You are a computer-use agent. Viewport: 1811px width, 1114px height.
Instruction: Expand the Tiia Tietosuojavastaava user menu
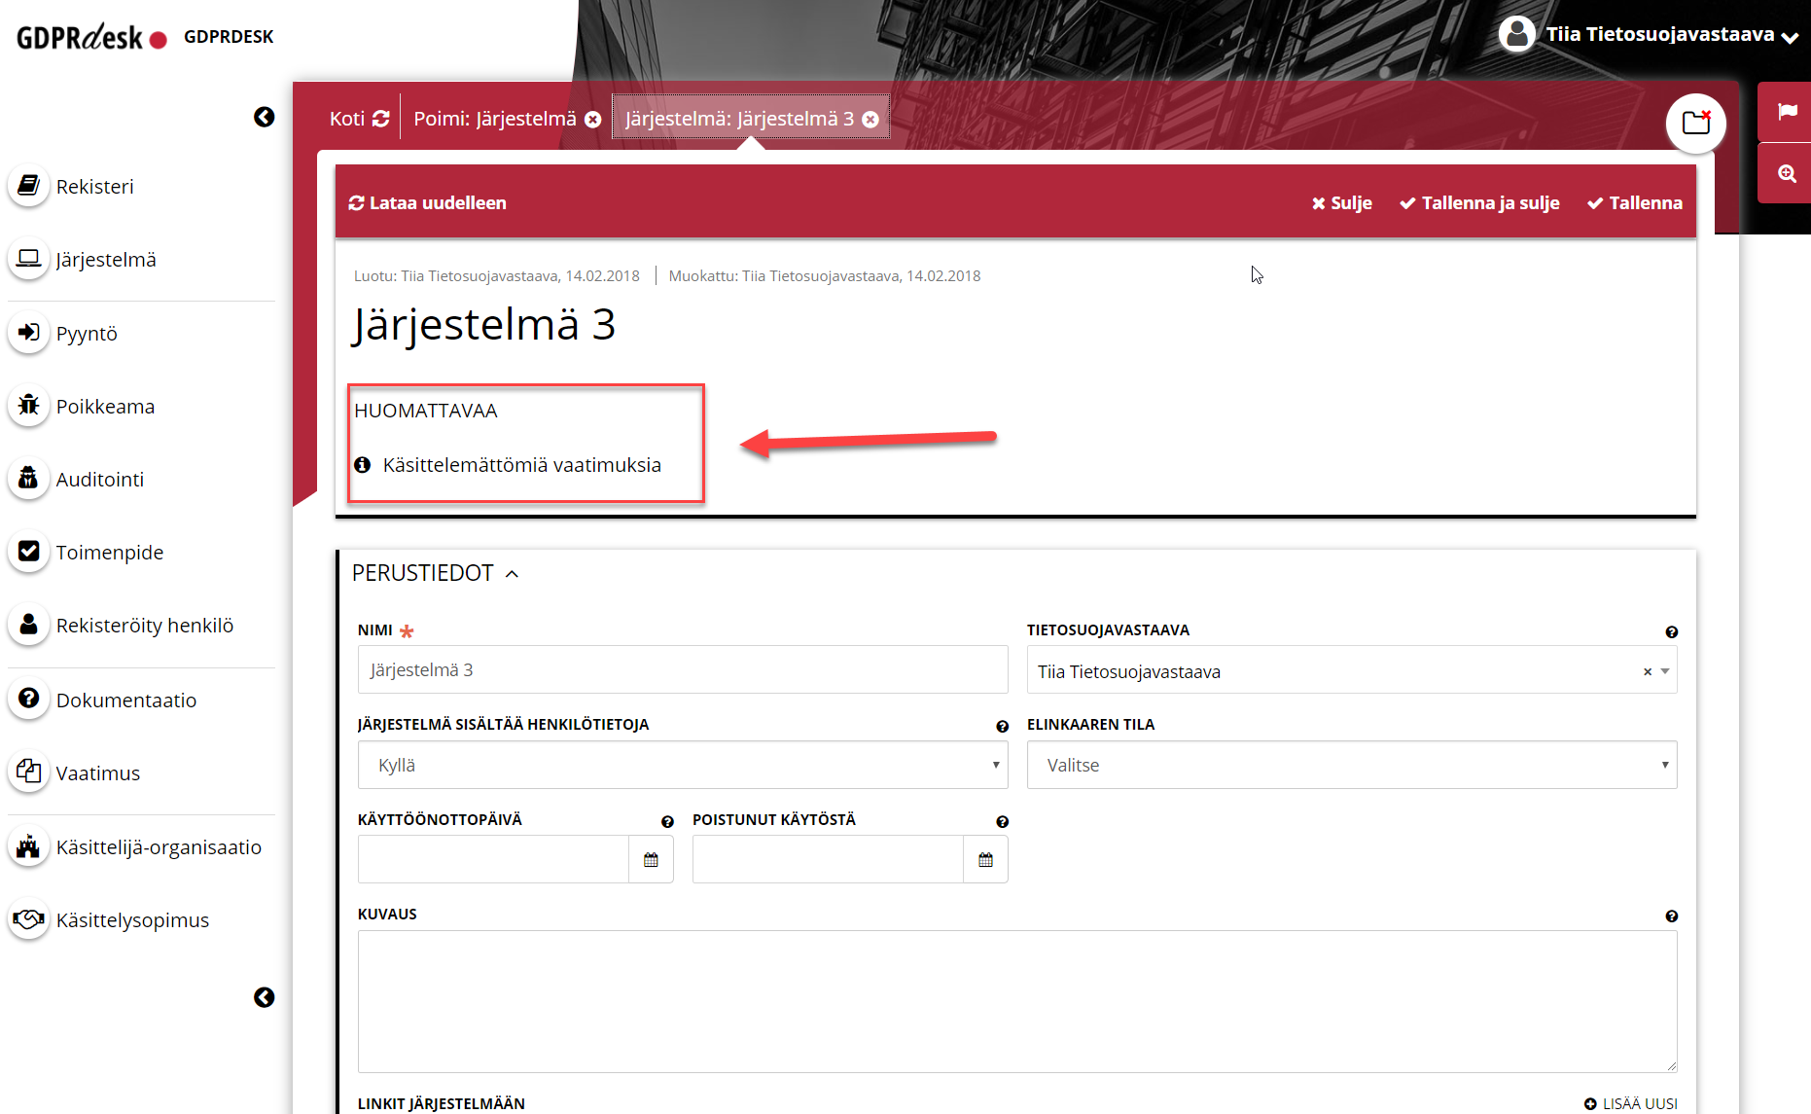1789,37
